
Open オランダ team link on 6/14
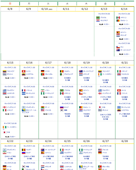123,35
